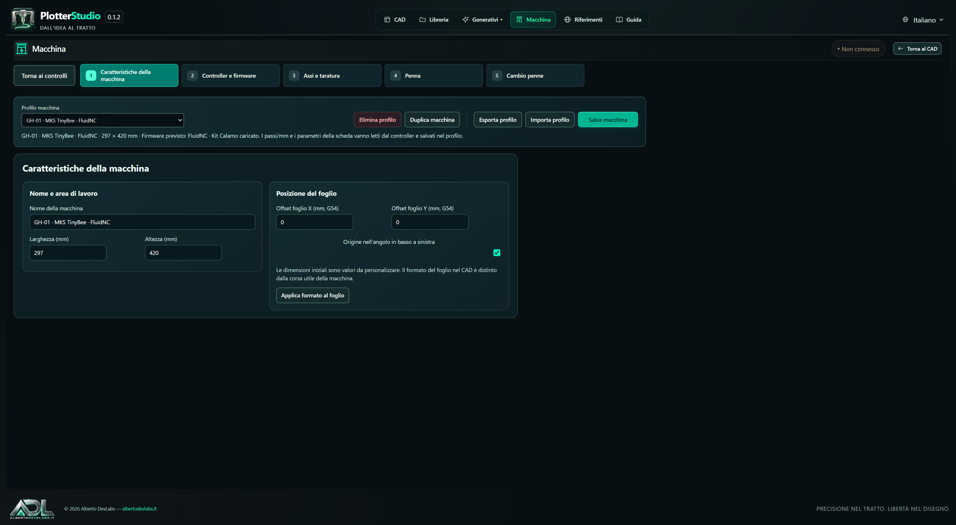956x525 pixels.
Task: Click the 0.1.2 version badge
Action: click(114, 17)
